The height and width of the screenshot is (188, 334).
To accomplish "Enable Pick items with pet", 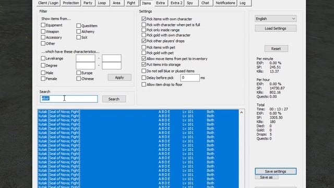I will pyautogui.click(x=144, y=47).
